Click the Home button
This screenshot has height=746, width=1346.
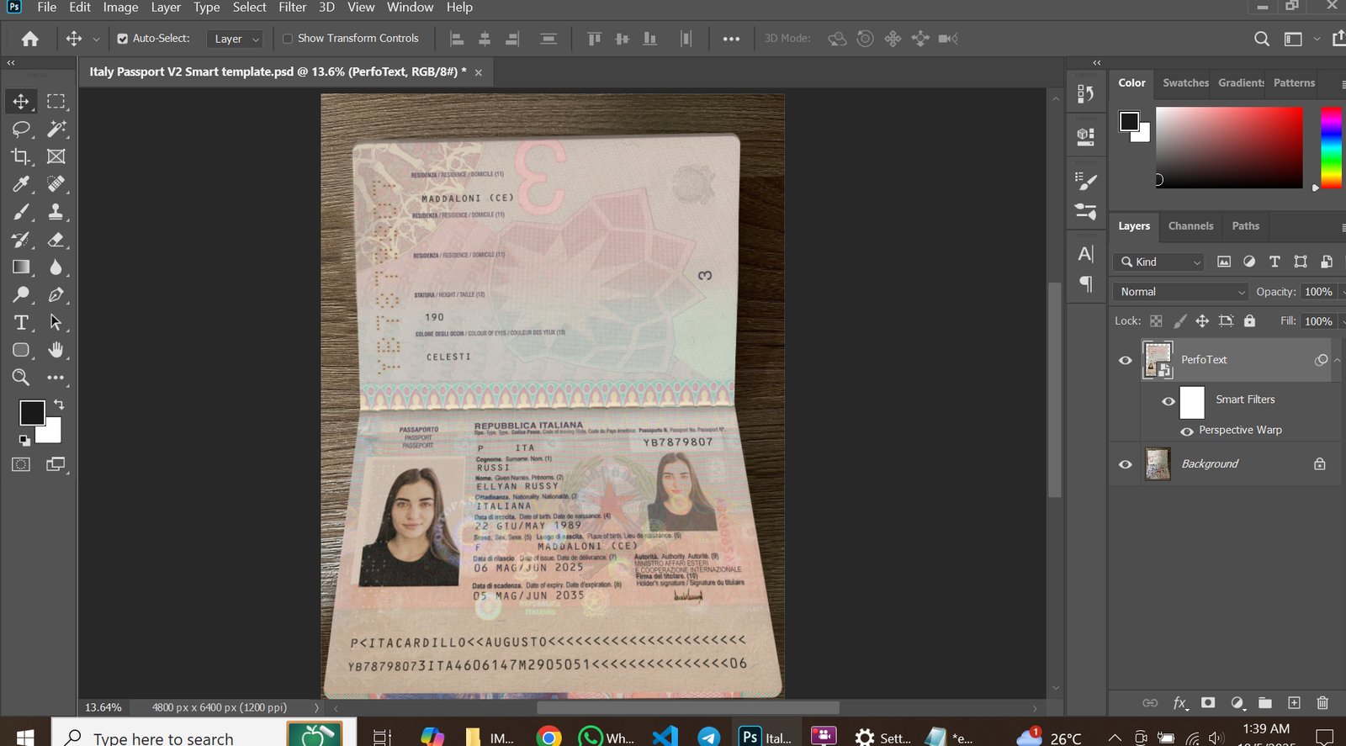point(30,39)
